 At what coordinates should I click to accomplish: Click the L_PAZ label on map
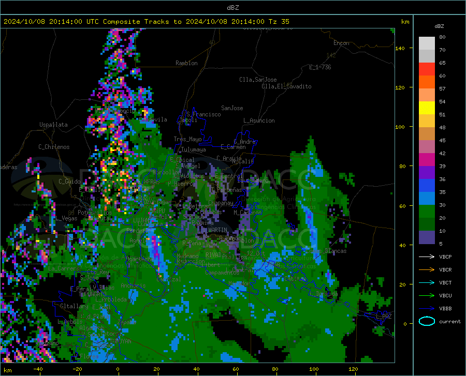pyautogui.click(x=384, y=317)
